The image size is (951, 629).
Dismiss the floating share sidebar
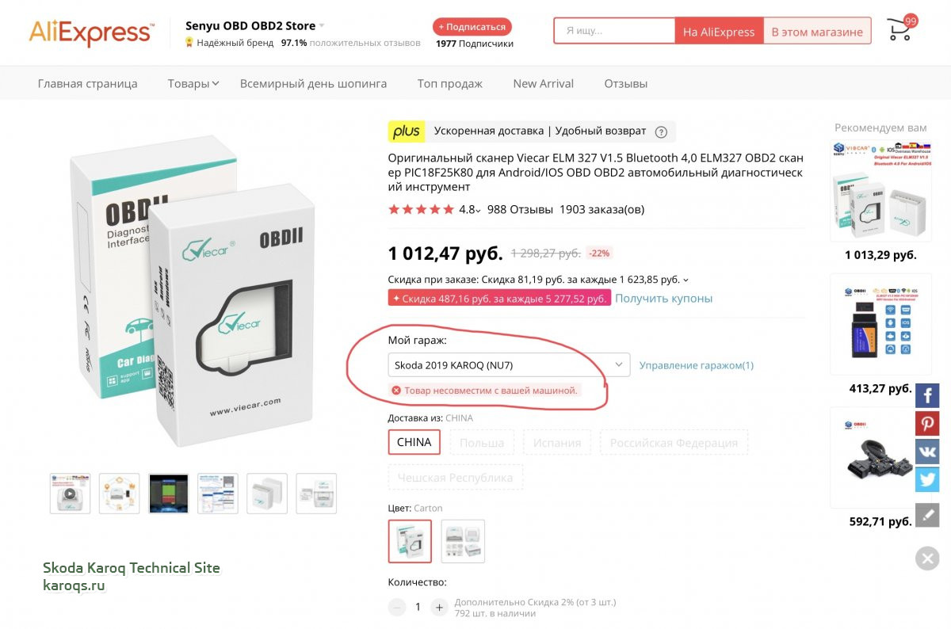tap(927, 558)
